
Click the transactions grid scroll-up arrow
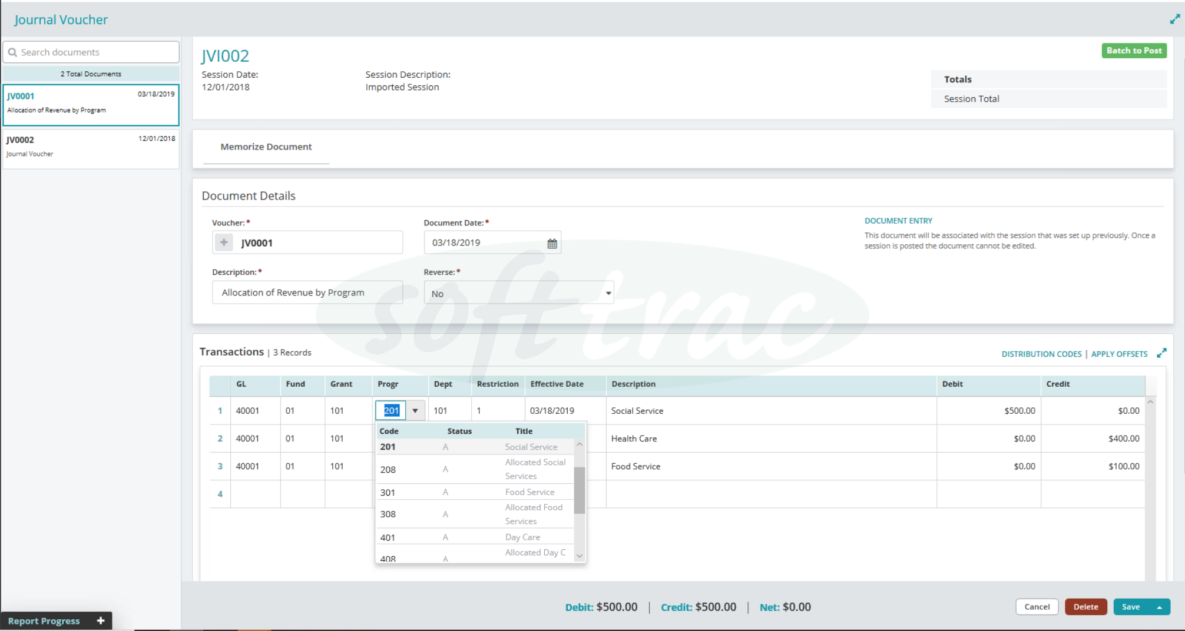[x=1150, y=402]
